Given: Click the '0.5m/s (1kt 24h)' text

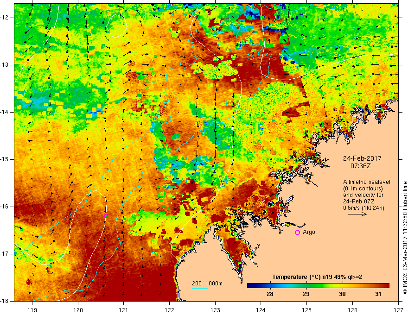Looking at the screenshot, I should [x=363, y=208].
